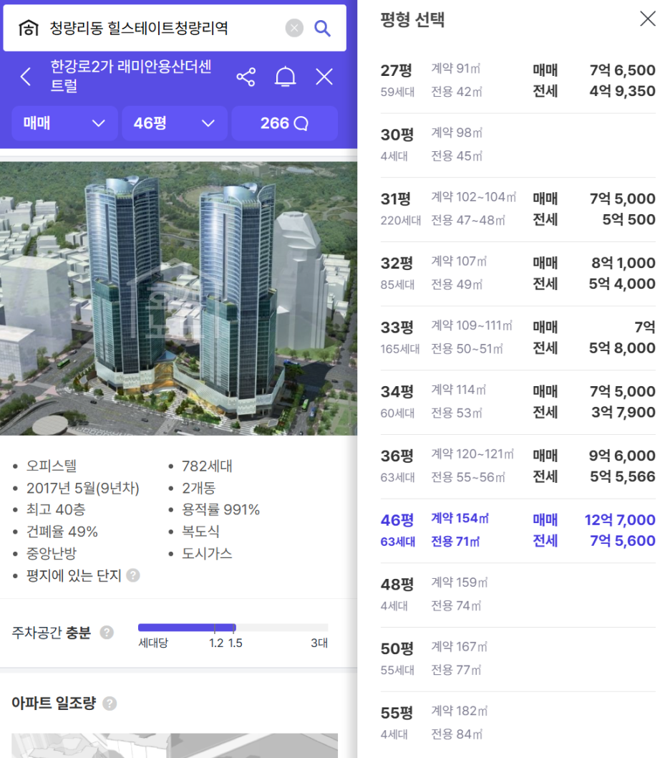Click the 매매 price 12억 7,000
The height and width of the screenshot is (758, 670).
[620, 520]
